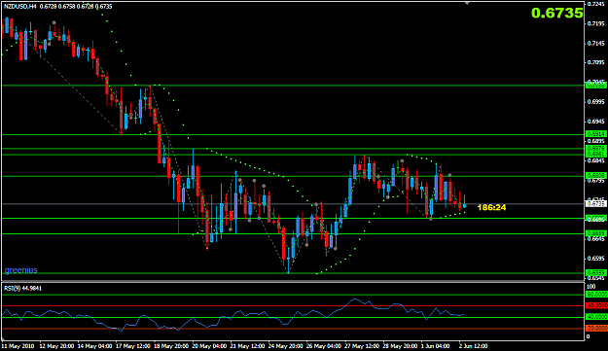
Task: Click the 2 Jun 12:00 time label
Action: click(474, 346)
